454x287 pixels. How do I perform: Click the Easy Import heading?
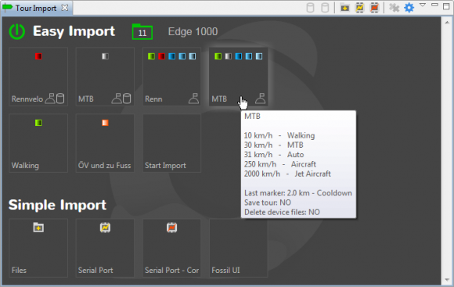pos(74,31)
